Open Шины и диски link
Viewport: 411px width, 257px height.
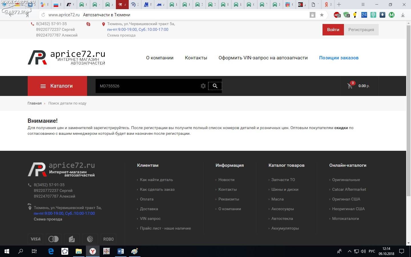click(x=285, y=189)
